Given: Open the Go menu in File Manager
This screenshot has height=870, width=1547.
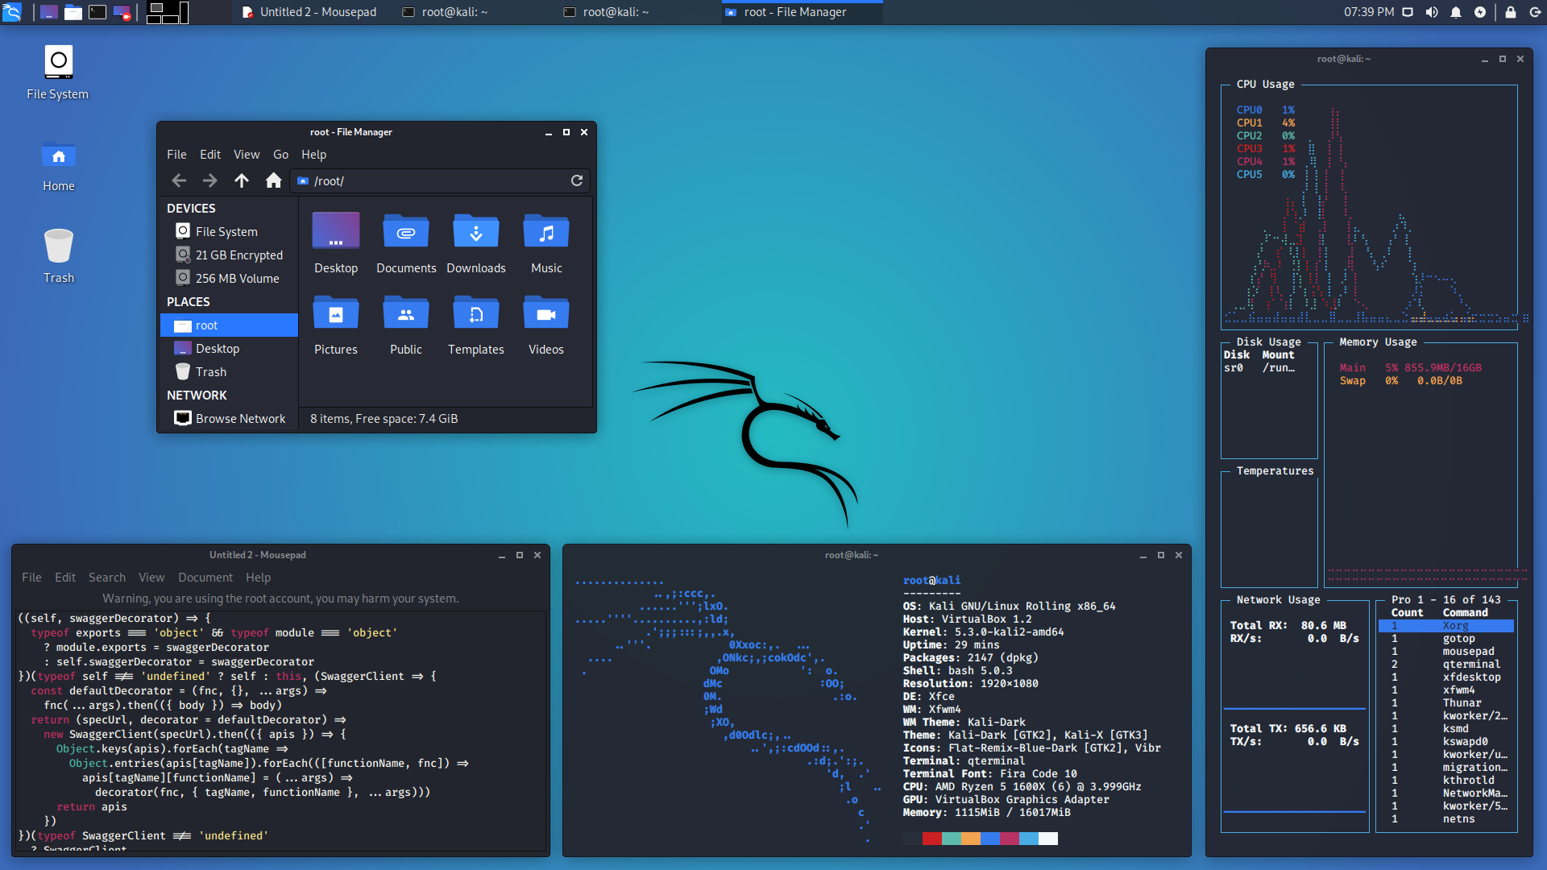Looking at the screenshot, I should pos(280,154).
